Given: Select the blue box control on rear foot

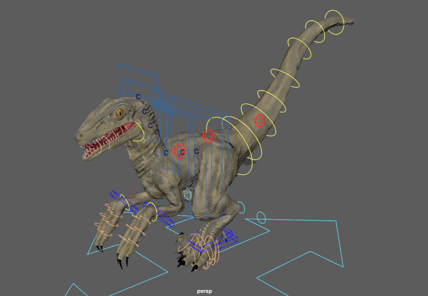Looking at the screenshot, I should (213, 239).
